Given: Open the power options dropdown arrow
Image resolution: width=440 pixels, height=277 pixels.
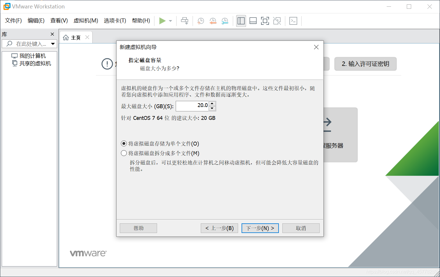Looking at the screenshot, I should 170,21.
